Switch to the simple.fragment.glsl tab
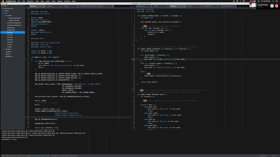 point(228,6)
